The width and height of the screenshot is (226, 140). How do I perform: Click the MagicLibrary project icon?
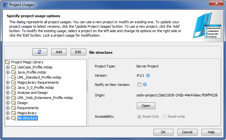[13, 113]
